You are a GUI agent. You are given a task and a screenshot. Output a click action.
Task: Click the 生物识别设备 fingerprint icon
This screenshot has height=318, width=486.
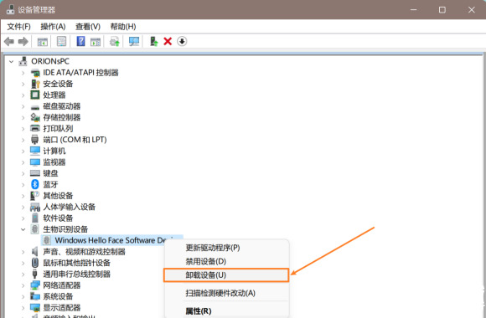tap(35, 229)
